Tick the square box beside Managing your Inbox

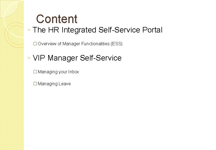pyautogui.click(x=35, y=72)
